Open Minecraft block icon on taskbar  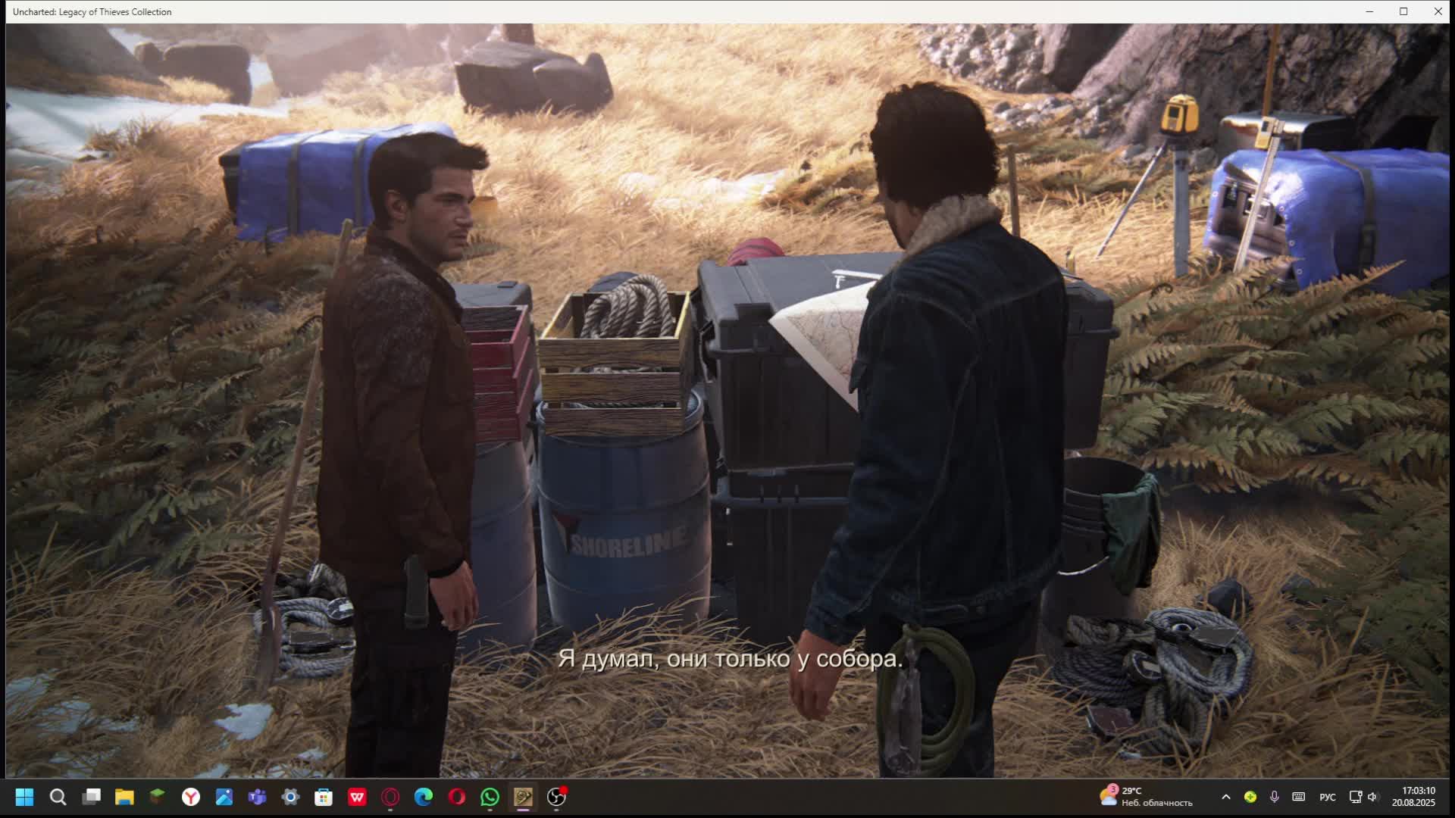point(157,796)
